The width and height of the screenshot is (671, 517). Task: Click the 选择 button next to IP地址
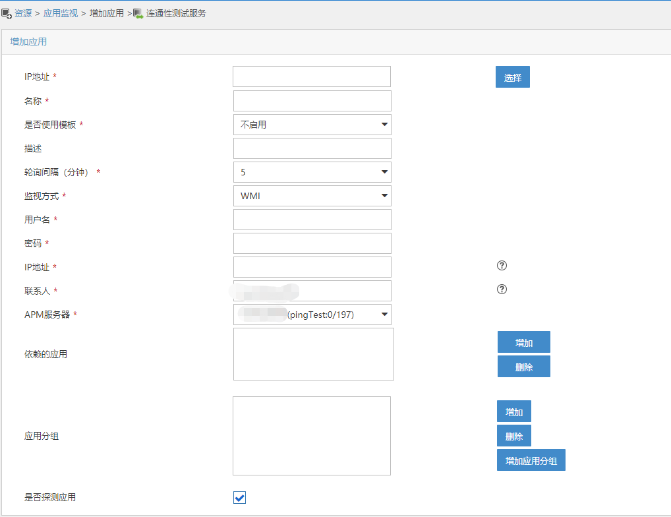coord(513,77)
